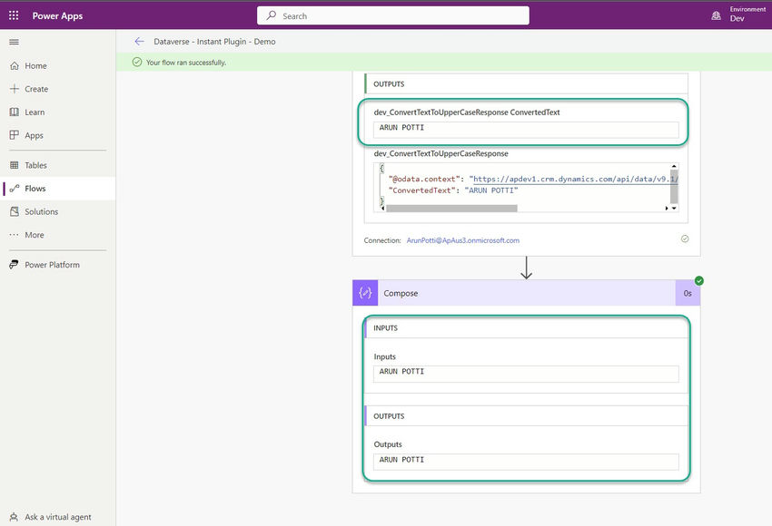Image resolution: width=772 pixels, height=526 pixels.
Task: Open ArunPotti connection email link
Action: [463, 240]
